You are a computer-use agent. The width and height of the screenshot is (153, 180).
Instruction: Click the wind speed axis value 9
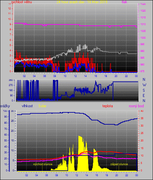click(10, 24)
